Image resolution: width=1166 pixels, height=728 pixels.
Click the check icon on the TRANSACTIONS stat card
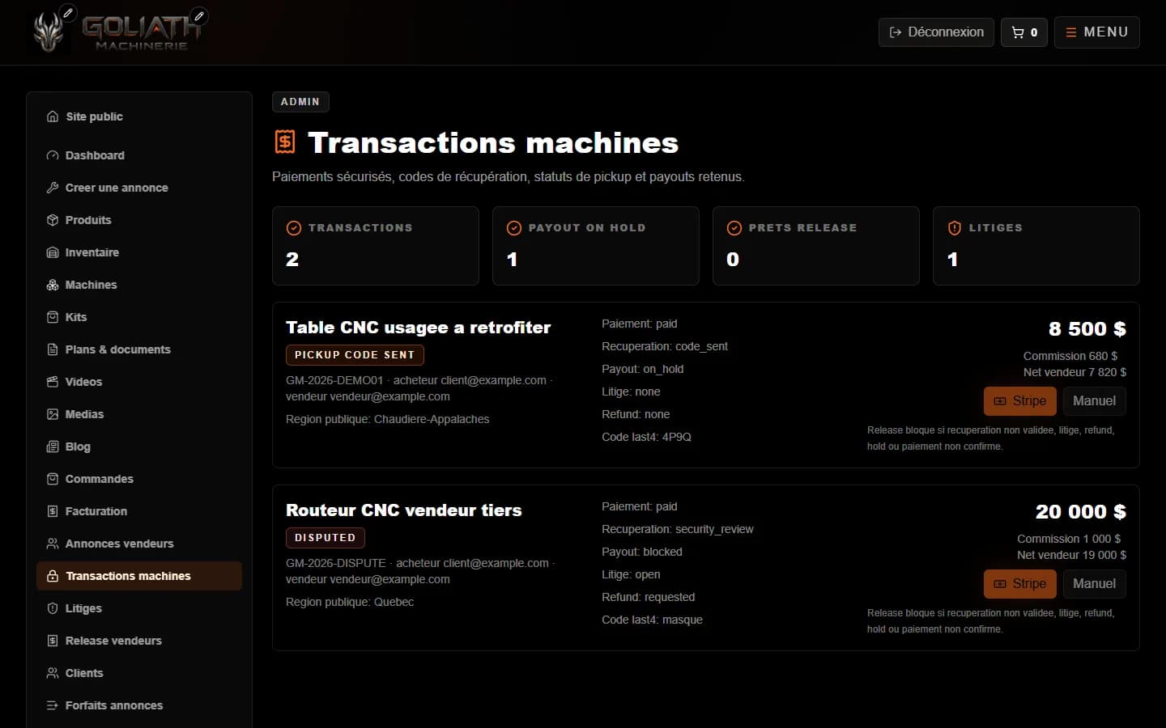[294, 228]
